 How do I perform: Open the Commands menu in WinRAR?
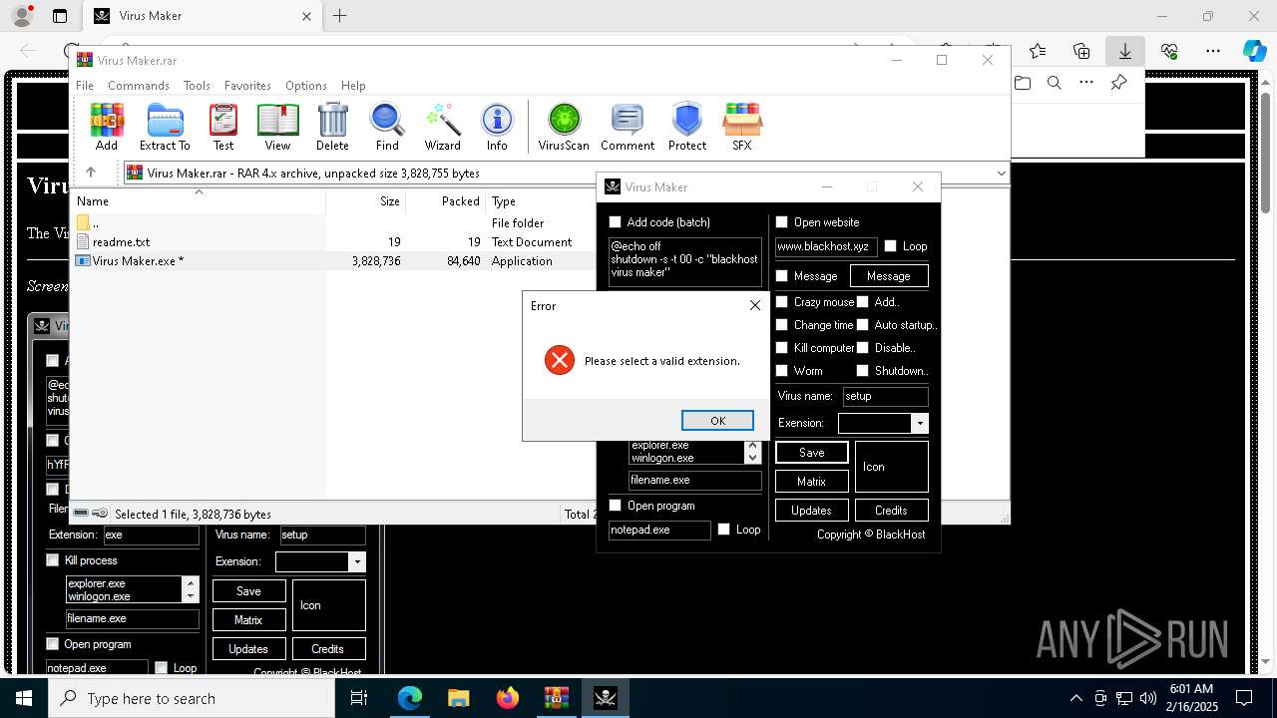[x=139, y=86]
